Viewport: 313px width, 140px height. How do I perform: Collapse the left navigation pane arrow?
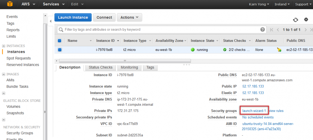(50, 21)
